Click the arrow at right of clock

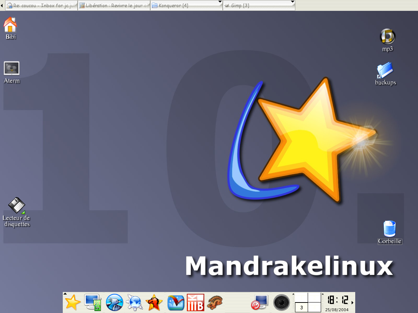pos(352,302)
